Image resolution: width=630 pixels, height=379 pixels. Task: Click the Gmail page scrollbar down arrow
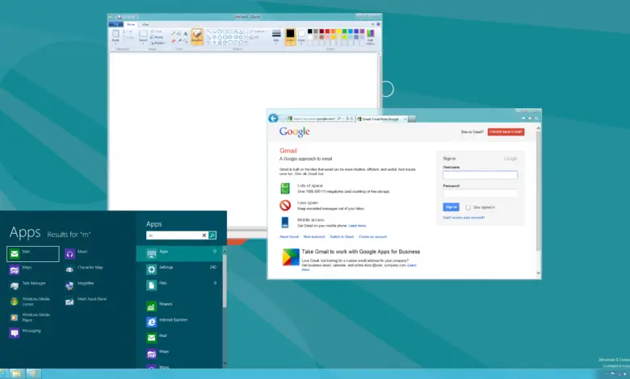click(539, 273)
